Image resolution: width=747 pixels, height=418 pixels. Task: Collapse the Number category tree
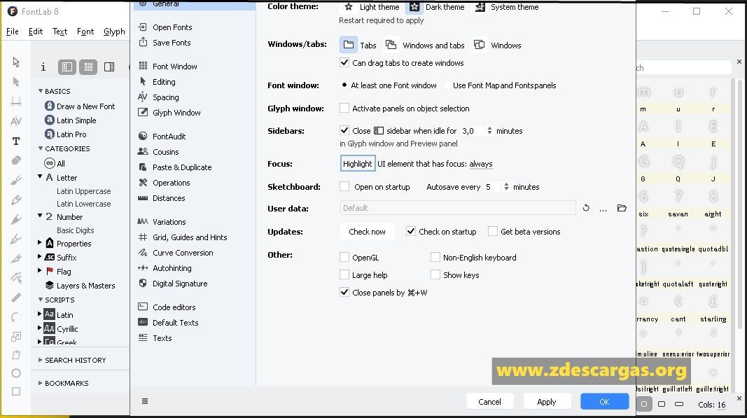coord(40,216)
